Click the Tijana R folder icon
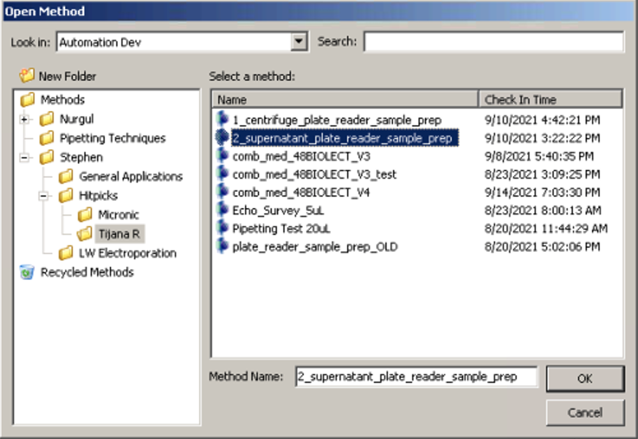The image size is (638, 439). click(85, 234)
